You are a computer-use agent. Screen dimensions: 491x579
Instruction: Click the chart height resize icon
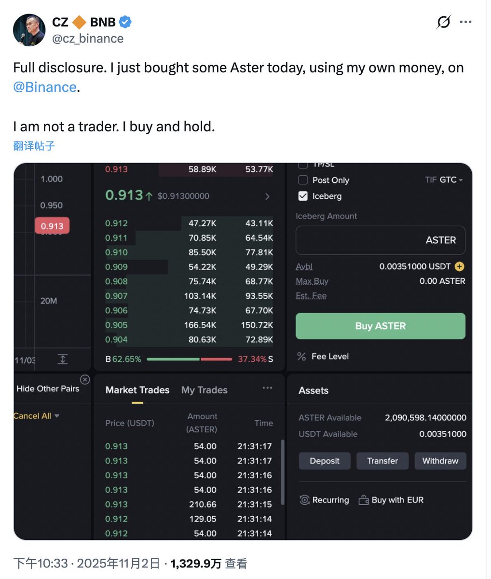point(63,359)
